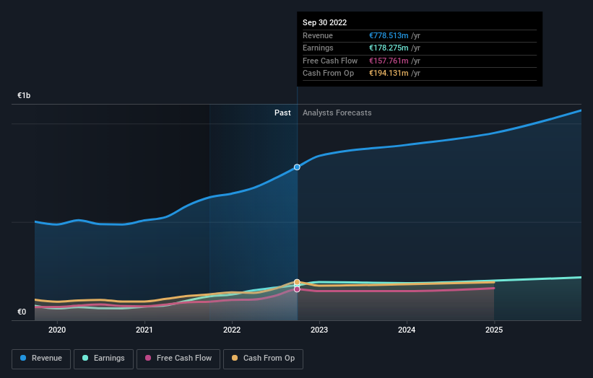Image resolution: width=593 pixels, height=378 pixels.
Task: Click the €178.275m earnings value
Action: (x=389, y=48)
